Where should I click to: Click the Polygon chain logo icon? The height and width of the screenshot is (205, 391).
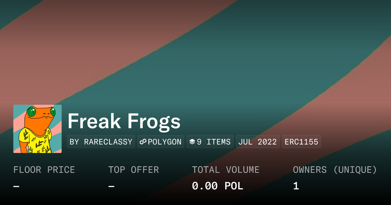coord(143,142)
